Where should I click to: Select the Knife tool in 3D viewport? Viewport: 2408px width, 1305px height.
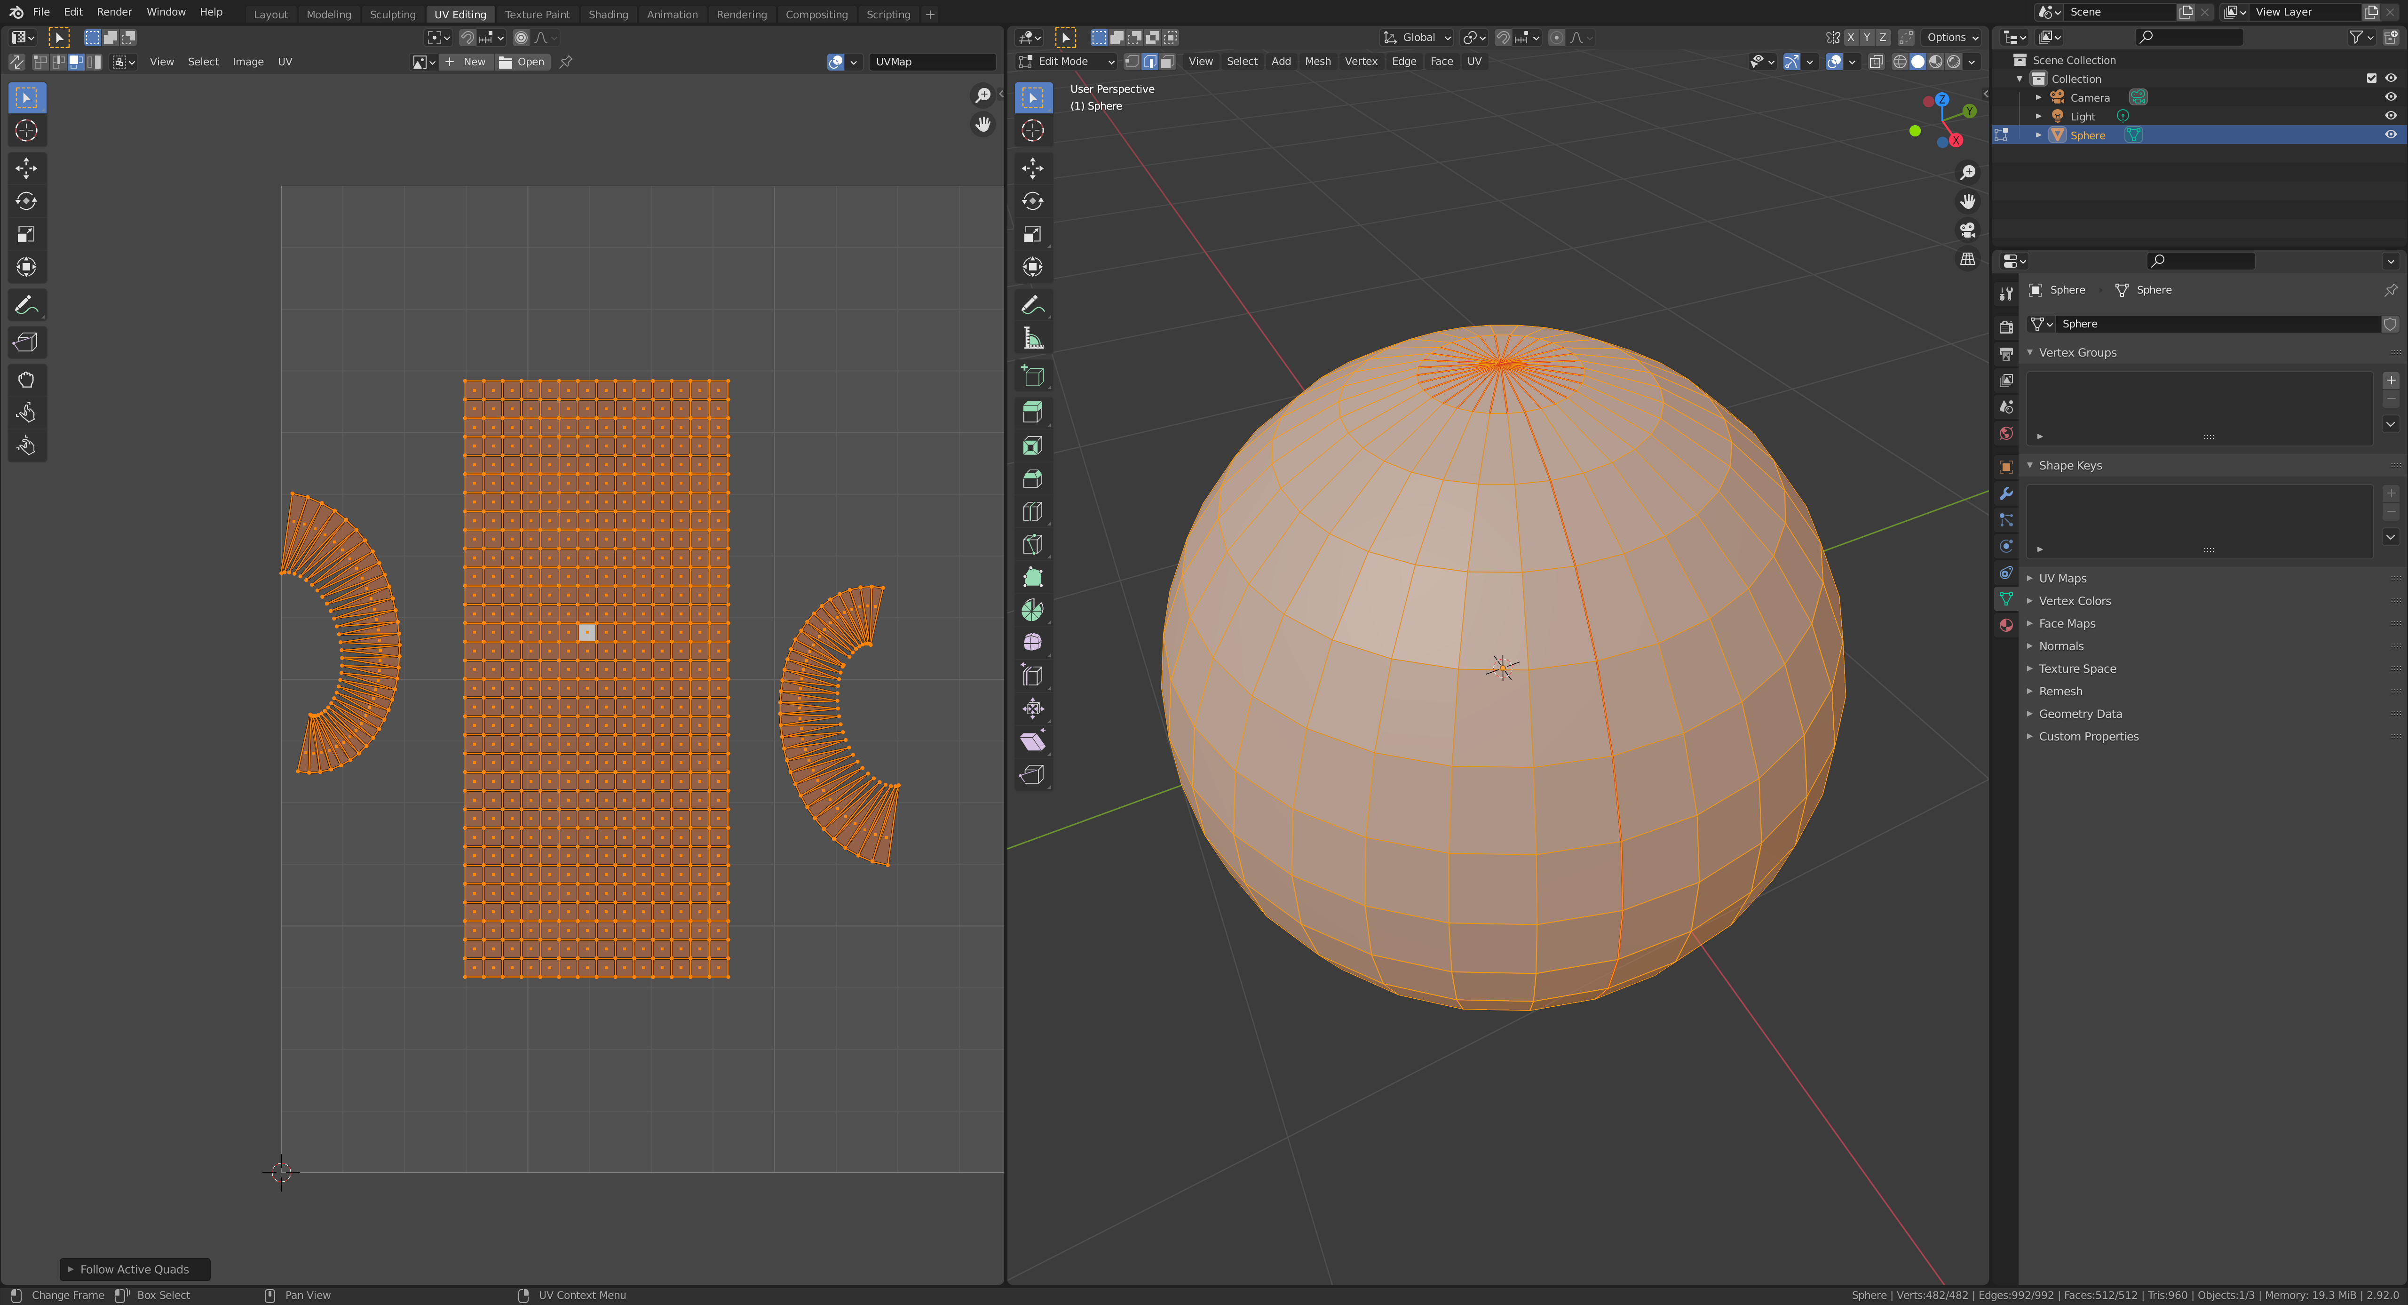(x=1032, y=545)
